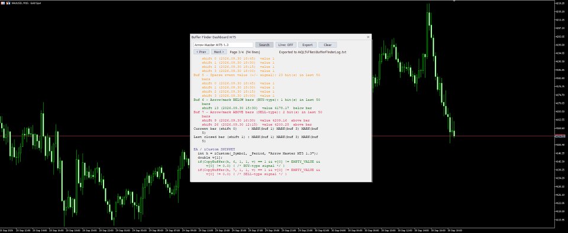This screenshot has height=233, width=568.
Task: Select the 'shift 26 (2026.09.30 12:15)' line
Action: click(x=257, y=124)
